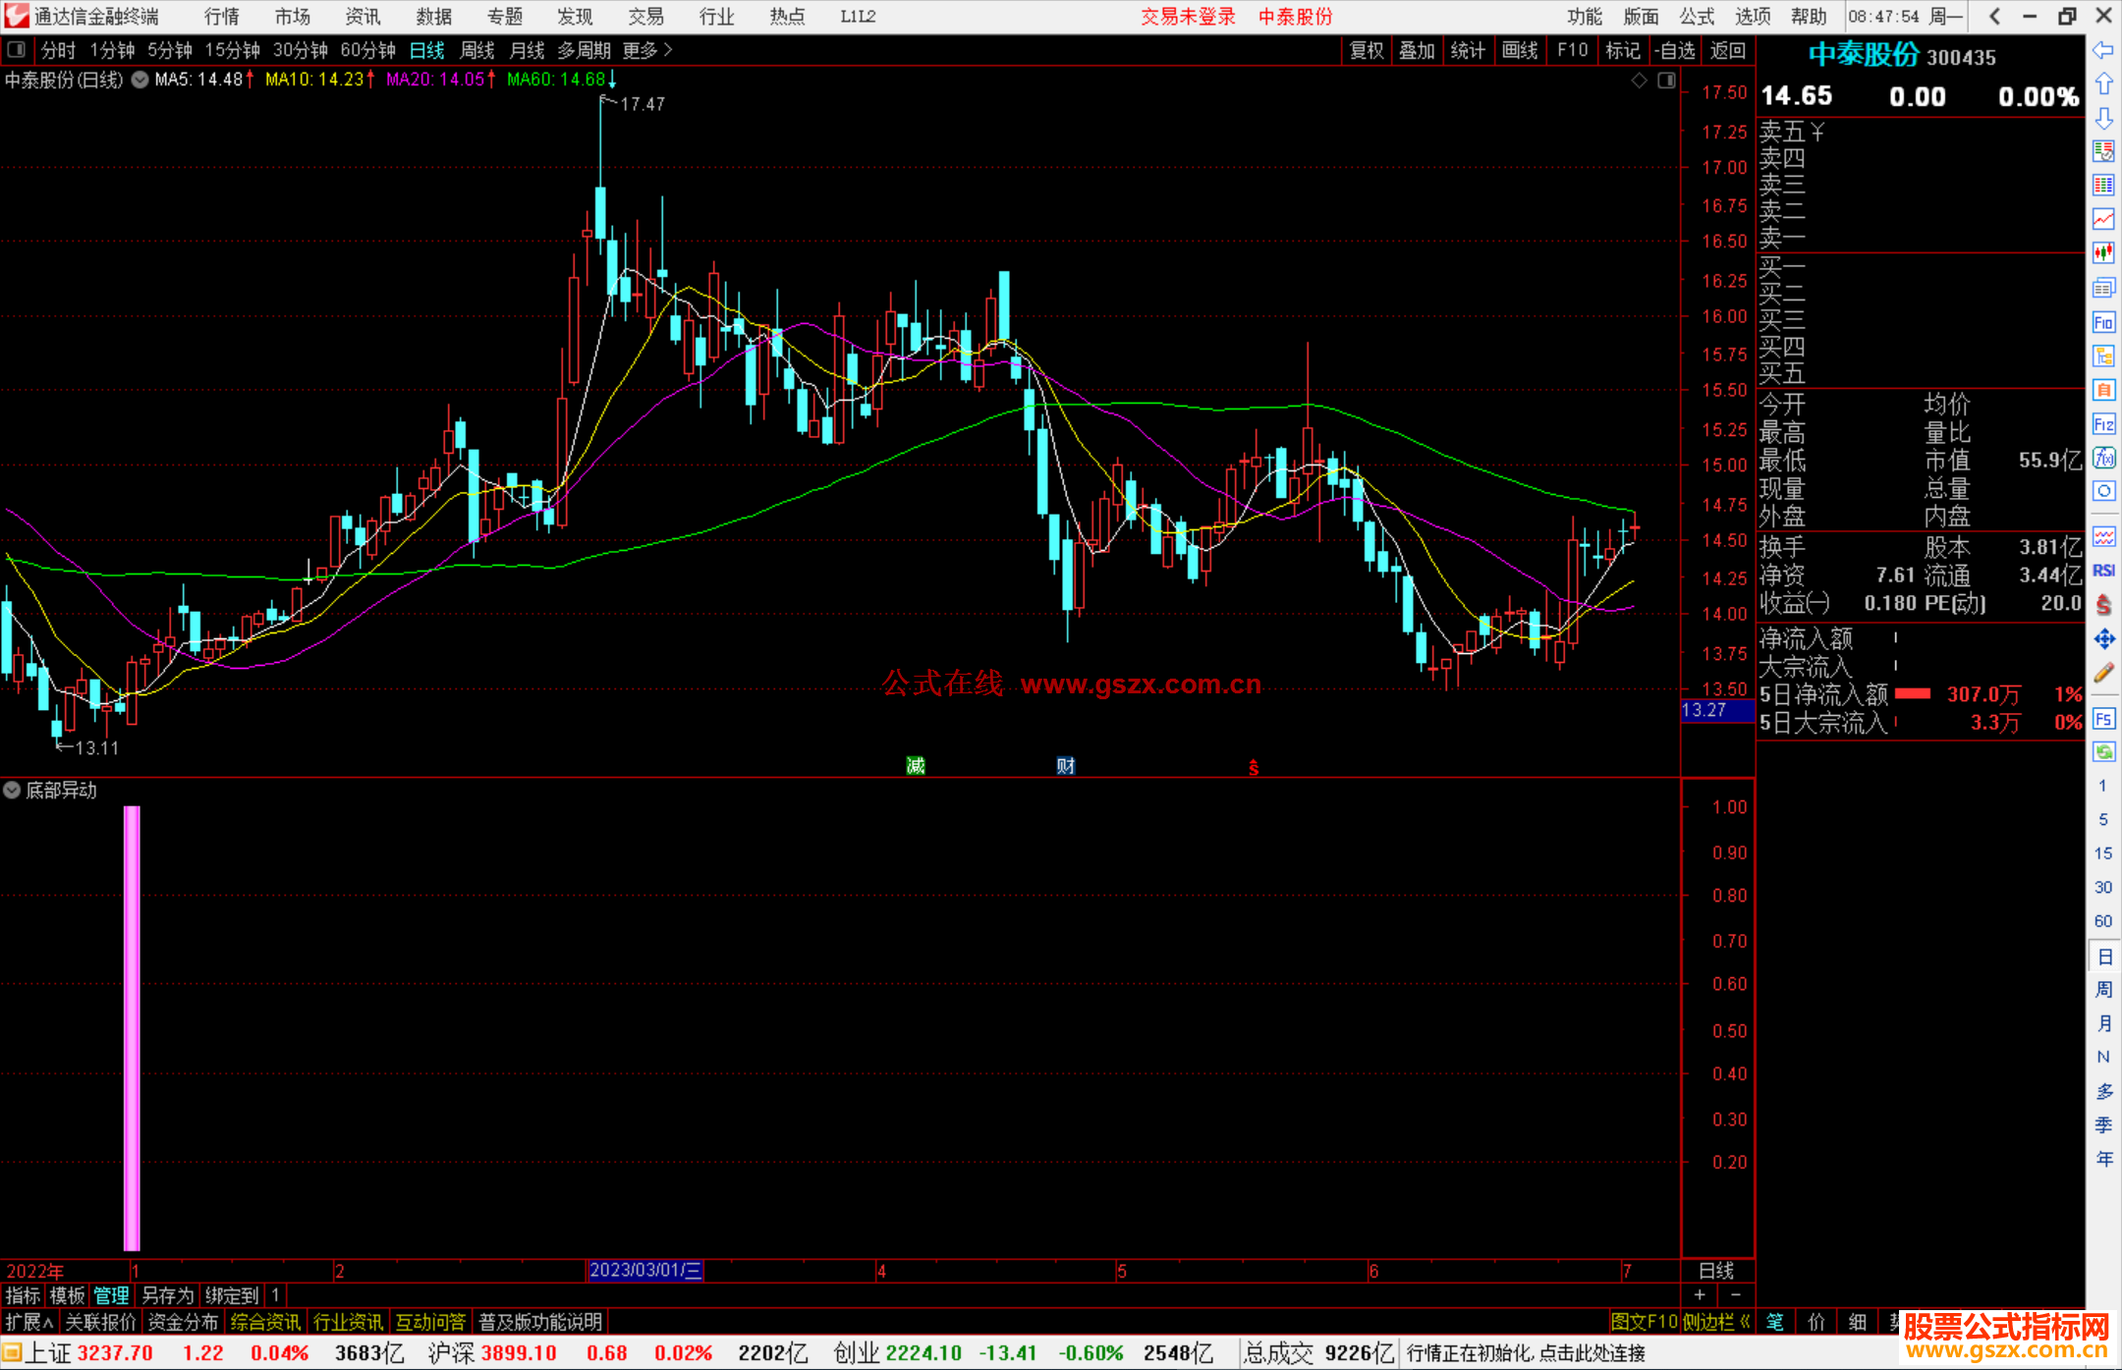The height and width of the screenshot is (1370, 2122).
Task: Toggle the chart window layout icon top-right
Action: tap(1666, 81)
